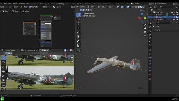Screen dimensions: 179x101
Task: Click the zoom view magnifier in 3D viewport
Action: [x=145, y=24]
